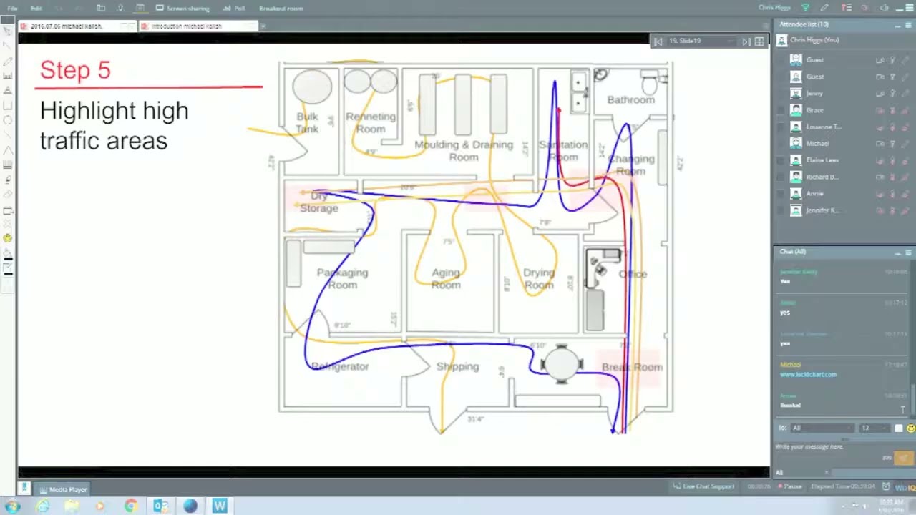Open the File menu

(12, 8)
